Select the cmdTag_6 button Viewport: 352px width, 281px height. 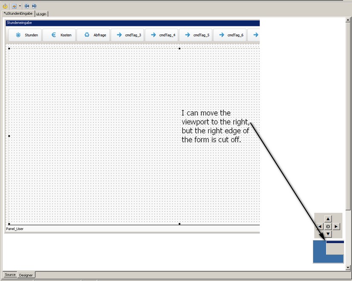click(x=230, y=35)
